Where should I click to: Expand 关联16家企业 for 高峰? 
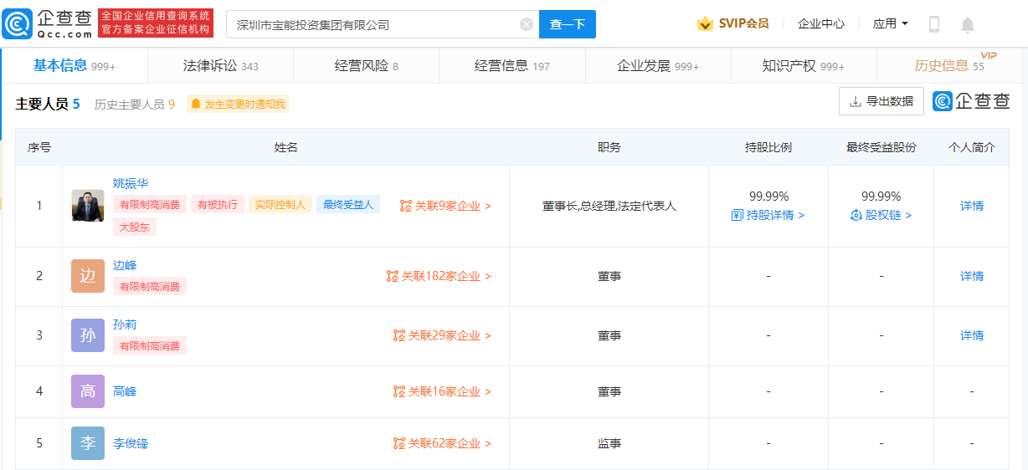click(x=442, y=391)
